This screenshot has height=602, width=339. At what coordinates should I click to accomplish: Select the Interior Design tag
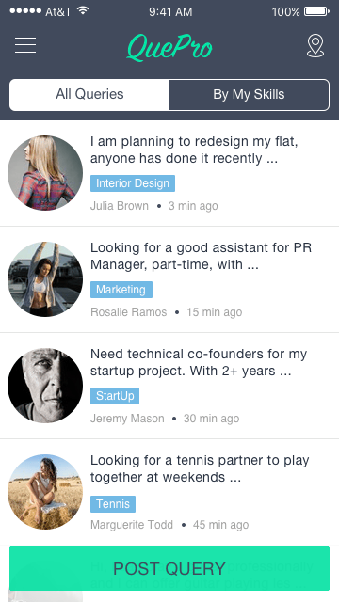pyautogui.click(x=133, y=183)
